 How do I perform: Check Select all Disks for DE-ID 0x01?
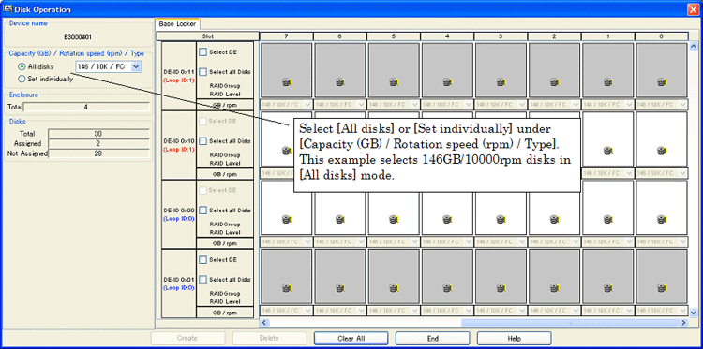click(x=203, y=279)
